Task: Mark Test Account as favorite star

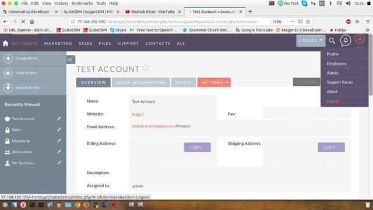Action: click(x=145, y=68)
